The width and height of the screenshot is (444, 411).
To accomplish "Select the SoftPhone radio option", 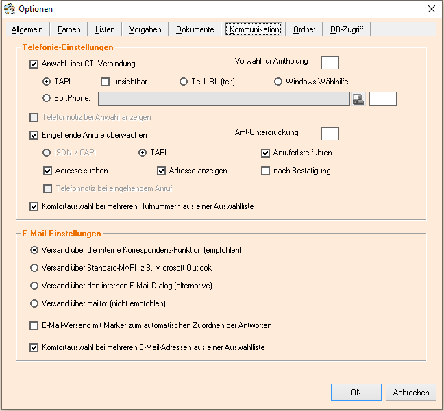I will coord(47,99).
